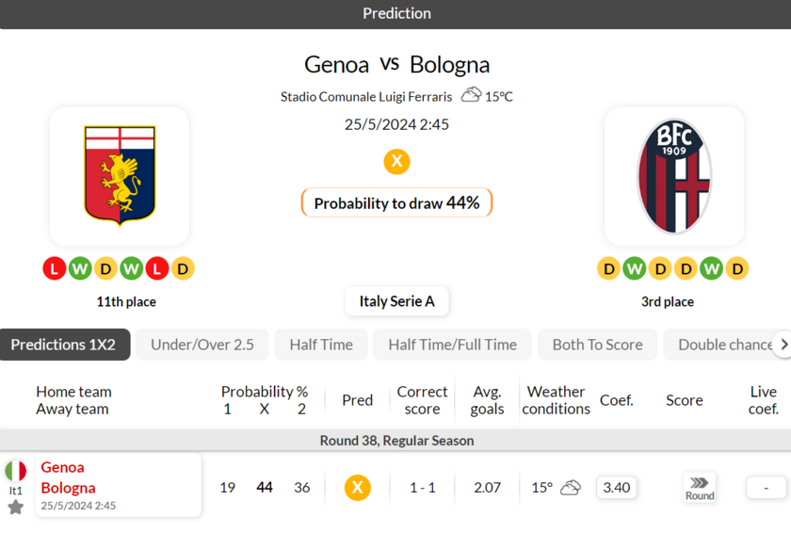Image resolution: width=791 pixels, height=548 pixels.
Task: Open the Half Time tab
Action: click(321, 345)
